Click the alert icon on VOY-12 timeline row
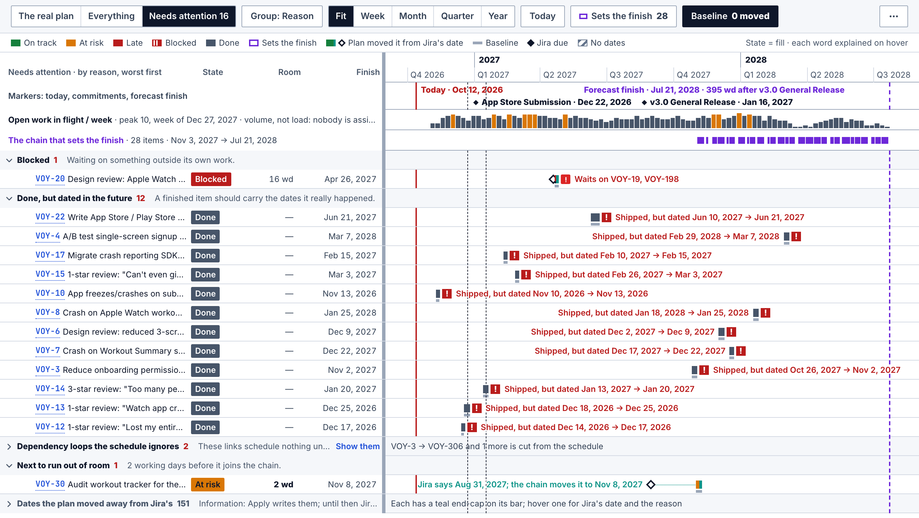 pyautogui.click(x=472, y=427)
